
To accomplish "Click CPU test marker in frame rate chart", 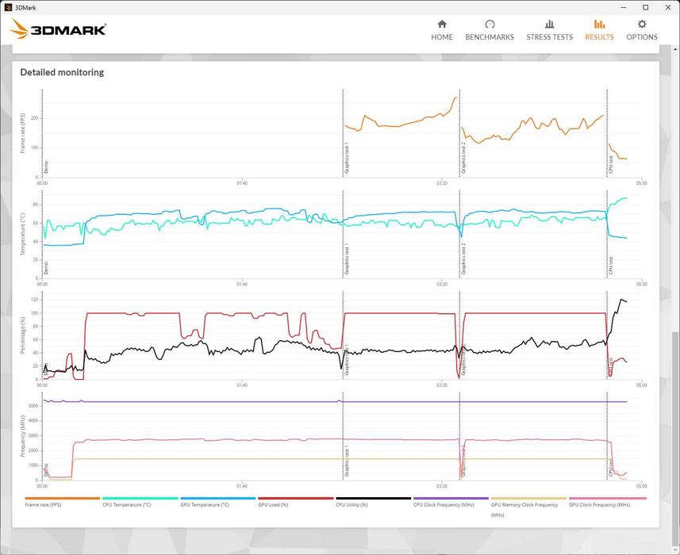I will (x=611, y=165).
